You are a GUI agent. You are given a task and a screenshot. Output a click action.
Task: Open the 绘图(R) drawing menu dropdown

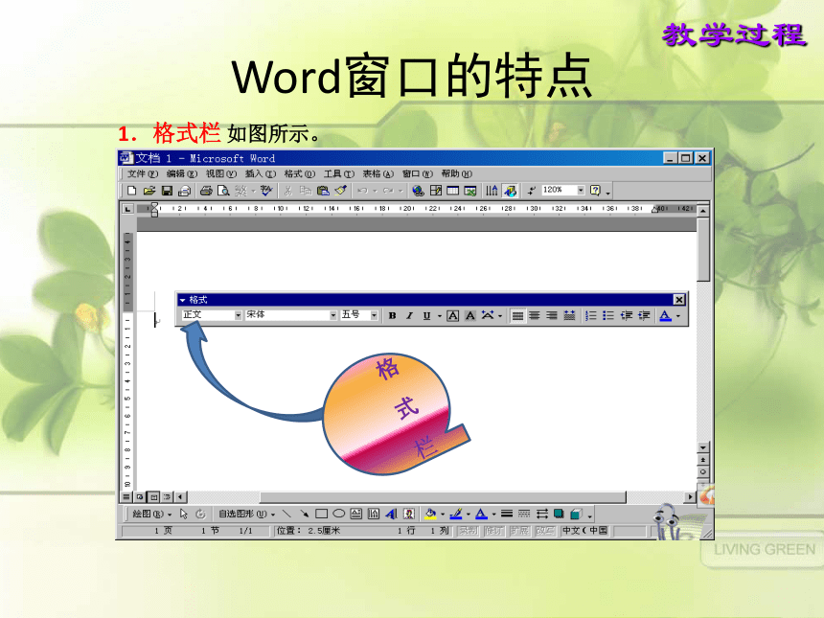pos(152,514)
